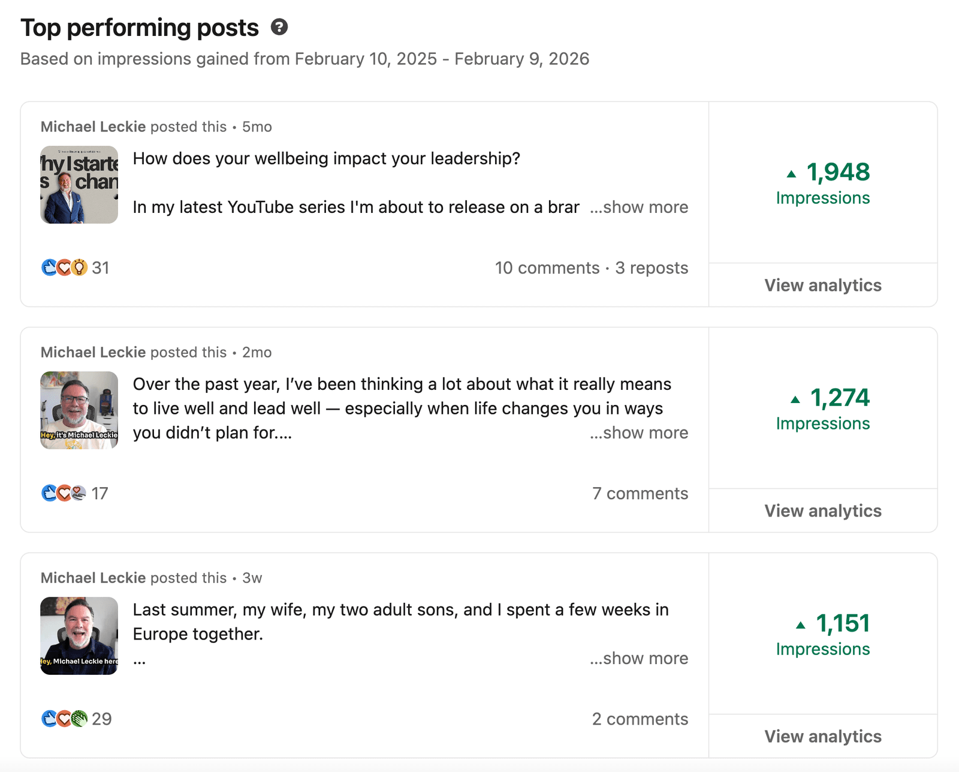Click the green arrow beside 1,151
This screenshot has height=772, width=959.
pyautogui.click(x=801, y=625)
